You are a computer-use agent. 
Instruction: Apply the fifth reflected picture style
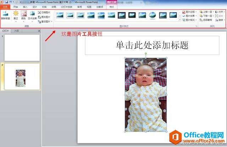point(101,15)
